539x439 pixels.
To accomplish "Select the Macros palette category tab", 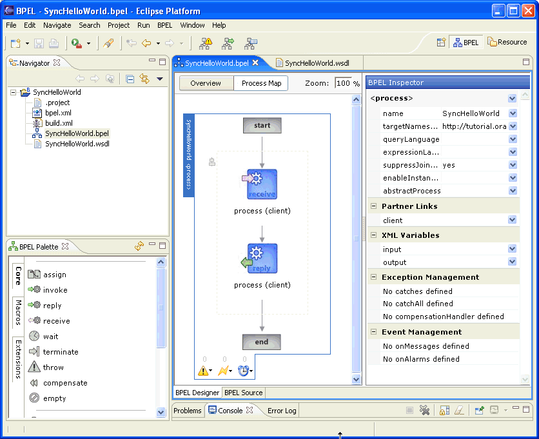I will (x=18, y=313).
